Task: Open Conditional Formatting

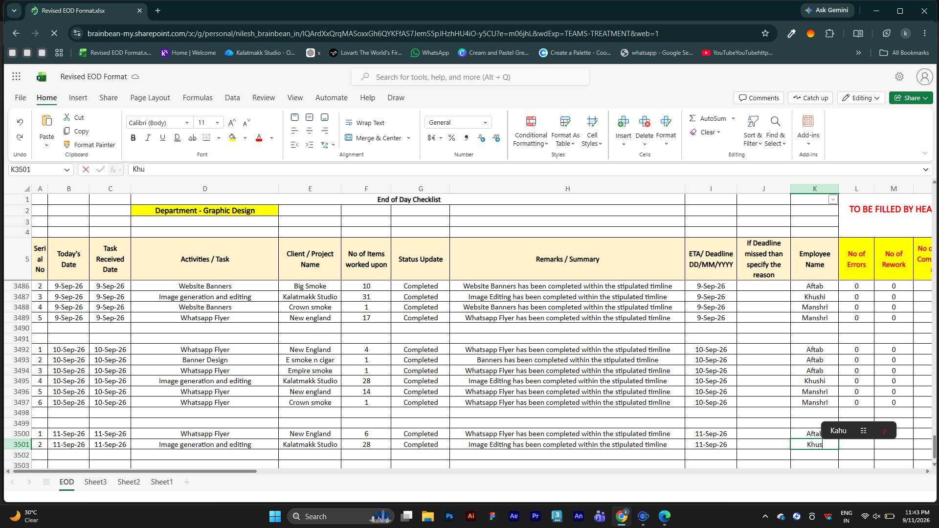Action: [531, 132]
